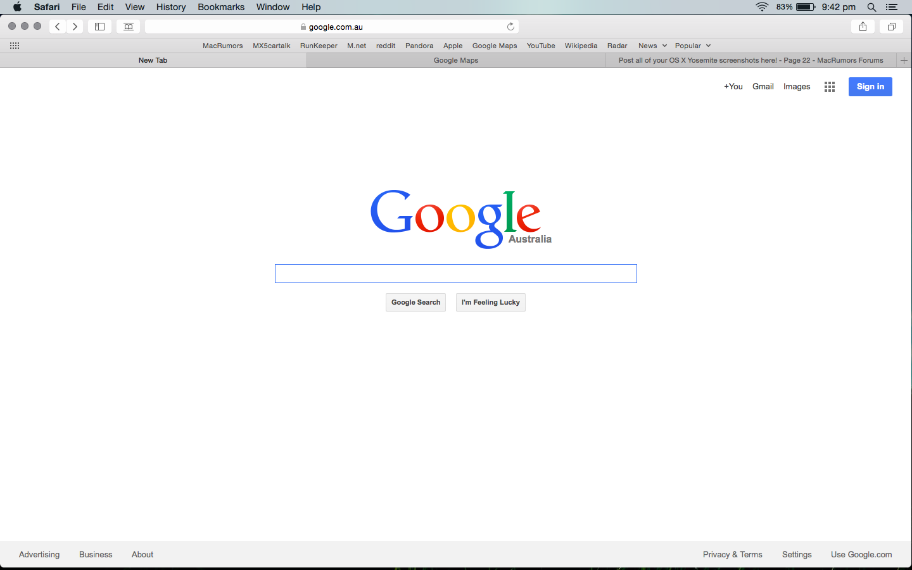
Task: Open the Apple menu
Action: 17,7
